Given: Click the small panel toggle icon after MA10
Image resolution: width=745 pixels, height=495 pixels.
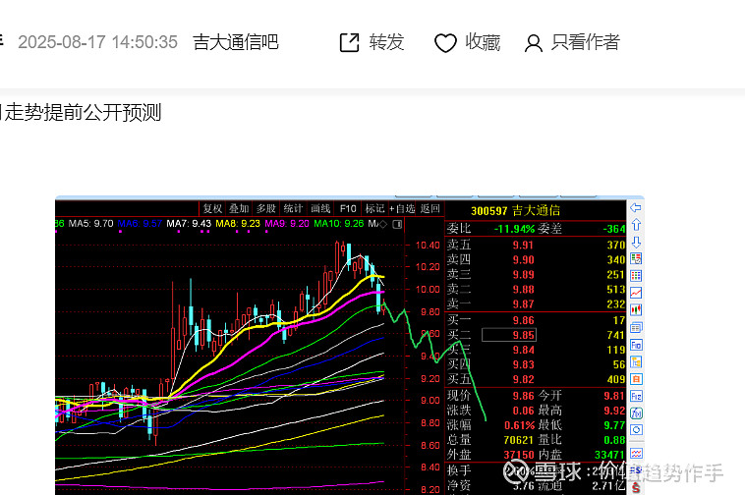Looking at the screenshot, I should pyautogui.click(x=398, y=224).
